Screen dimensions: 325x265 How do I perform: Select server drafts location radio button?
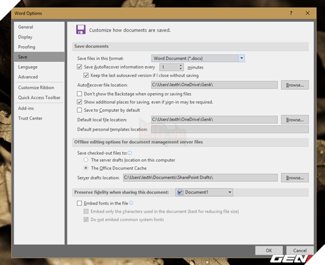[x=86, y=160]
